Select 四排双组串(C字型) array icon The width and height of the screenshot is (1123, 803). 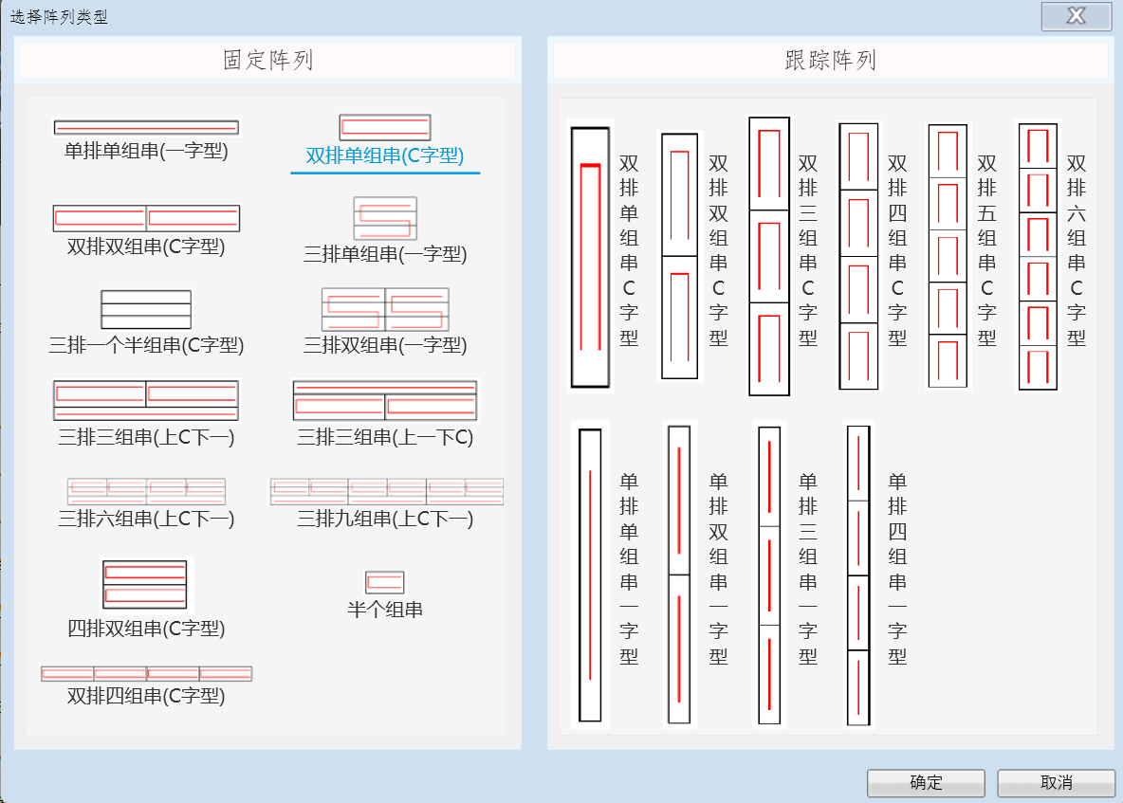pos(145,585)
